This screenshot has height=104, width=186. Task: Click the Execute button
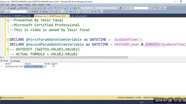[x=34, y=12]
